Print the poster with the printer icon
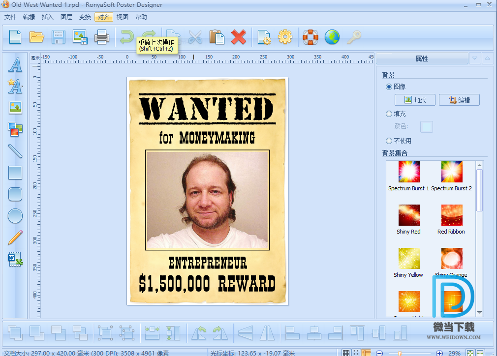This screenshot has width=497, height=356. pos(102,37)
